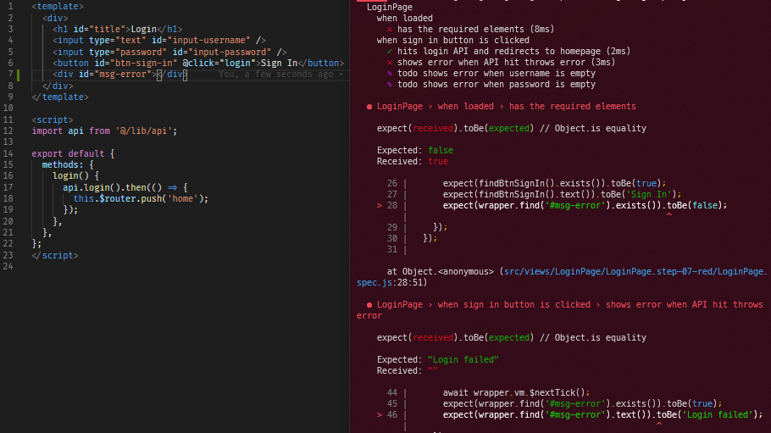Screen dimensions: 771x433
Task: Click line number 7 in the gutter
Action: pyautogui.click(x=10, y=75)
